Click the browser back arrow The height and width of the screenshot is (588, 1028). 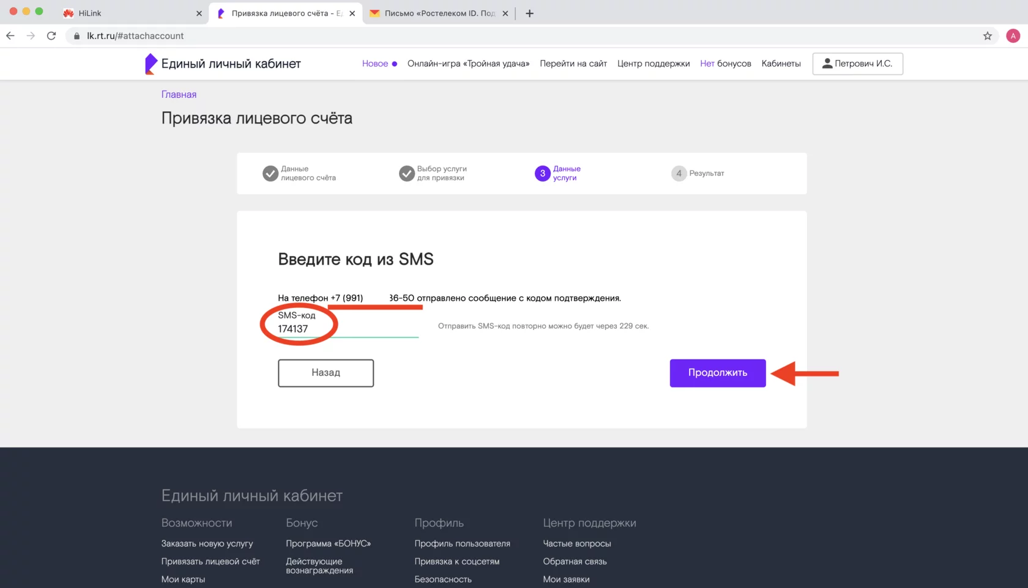coord(10,35)
